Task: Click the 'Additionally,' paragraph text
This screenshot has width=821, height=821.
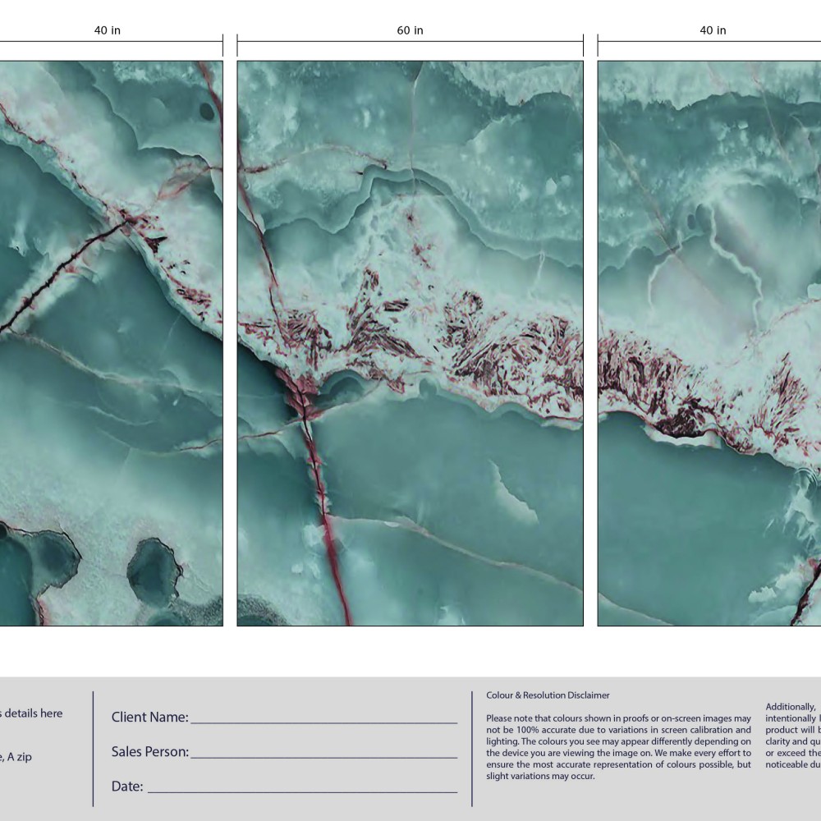Action: pyautogui.click(x=793, y=735)
